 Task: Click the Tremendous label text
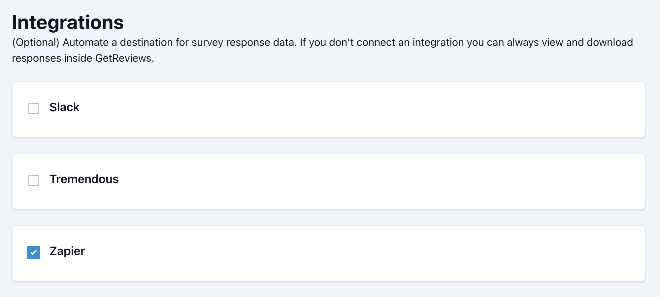[x=84, y=180]
